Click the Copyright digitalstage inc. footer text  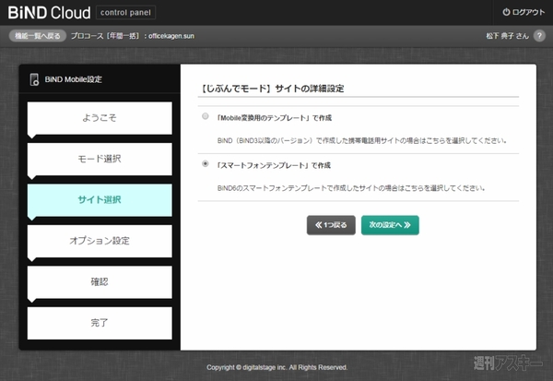point(276,367)
